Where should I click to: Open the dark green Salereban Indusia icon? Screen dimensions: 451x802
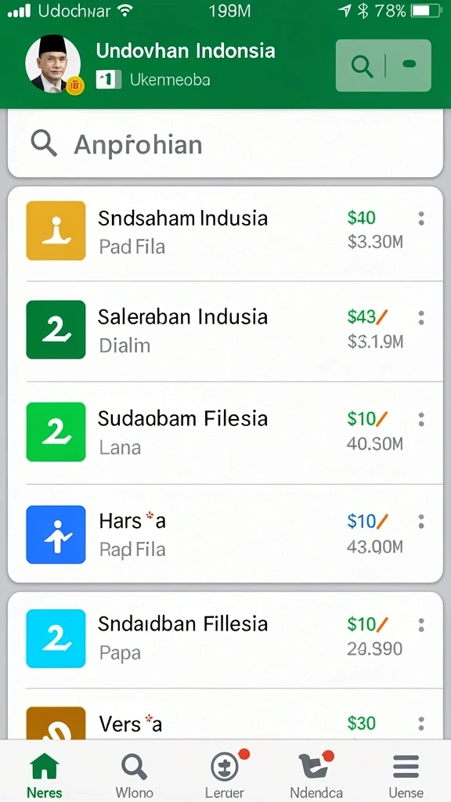(x=56, y=330)
